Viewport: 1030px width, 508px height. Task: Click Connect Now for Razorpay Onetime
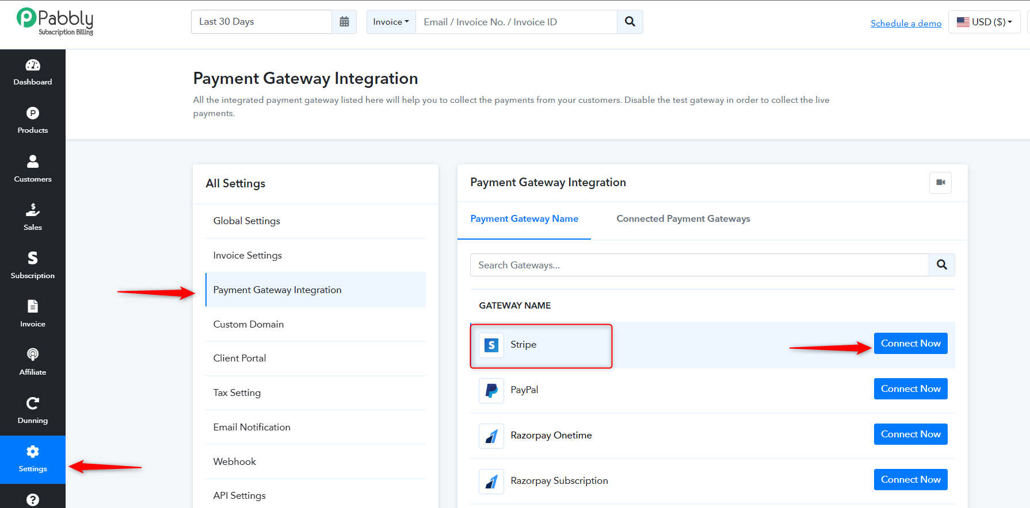(910, 434)
